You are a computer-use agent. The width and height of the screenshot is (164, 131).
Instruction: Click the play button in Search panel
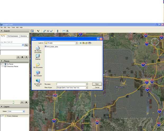tap(18, 57)
